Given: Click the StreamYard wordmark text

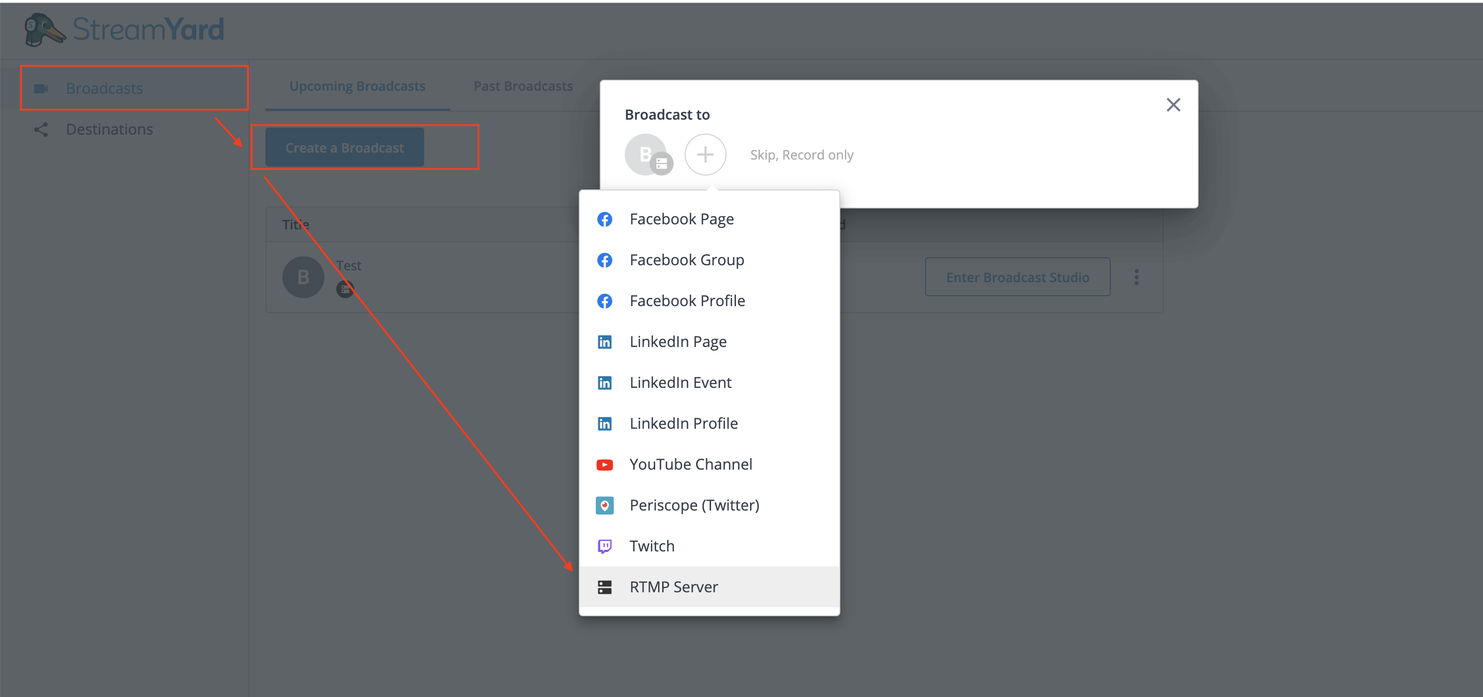Looking at the screenshot, I should tap(148, 29).
